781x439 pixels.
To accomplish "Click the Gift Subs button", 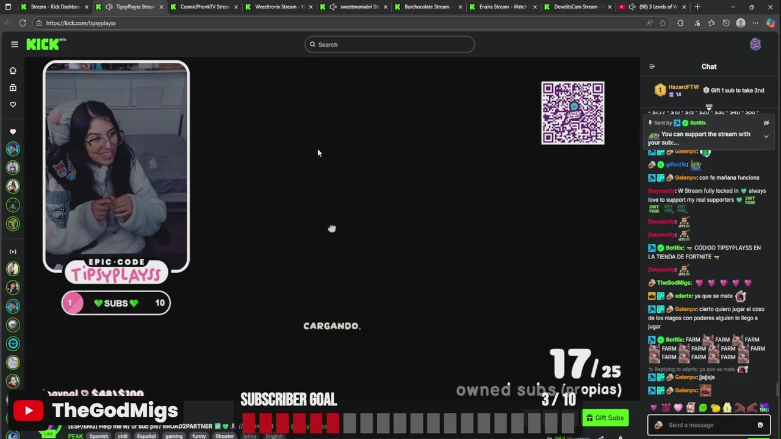I will pyautogui.click(x=605, y=418).
